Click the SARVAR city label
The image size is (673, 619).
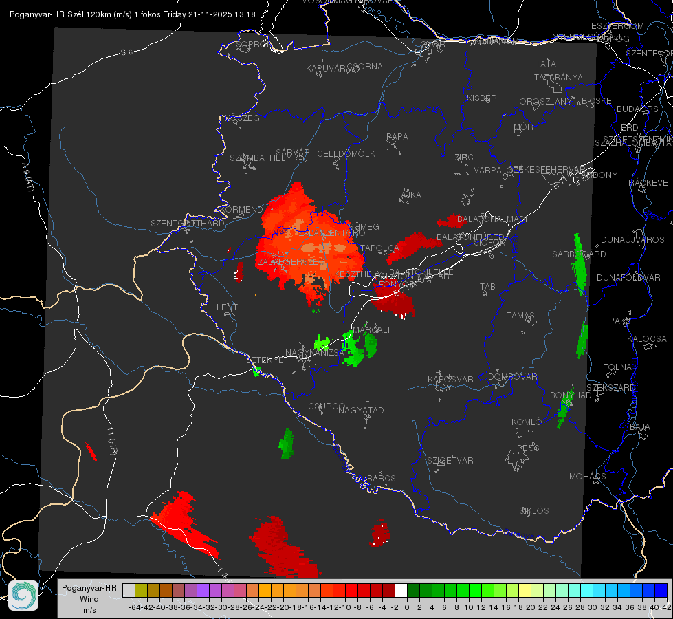[293, 153]
